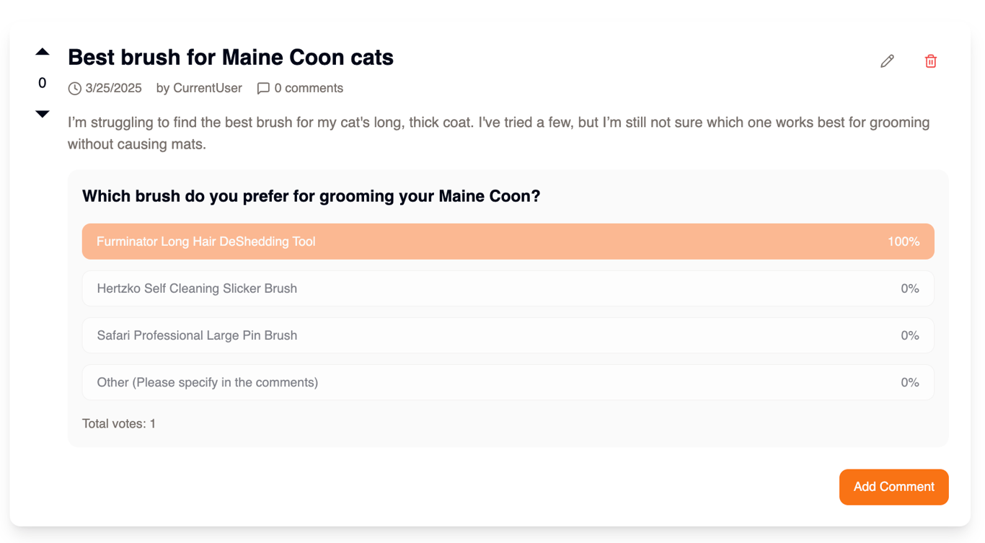Click the delete trash icon
The width and height of the screenshot is (985, 543).
coord(930,61)
